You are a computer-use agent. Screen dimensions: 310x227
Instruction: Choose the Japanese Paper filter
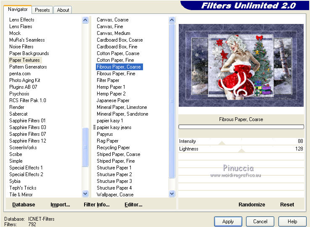(x=113, y=100)
